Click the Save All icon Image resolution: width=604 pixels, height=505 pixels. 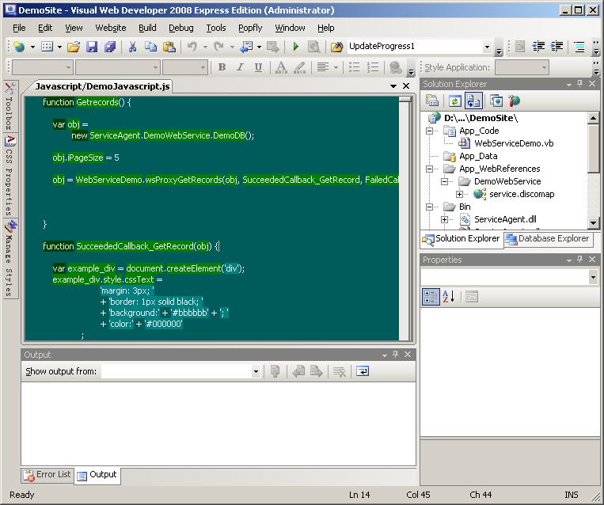(110, 47)
